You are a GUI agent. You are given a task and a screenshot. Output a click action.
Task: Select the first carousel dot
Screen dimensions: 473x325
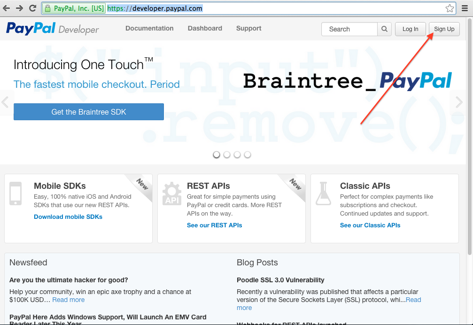[x=216, y=155]
